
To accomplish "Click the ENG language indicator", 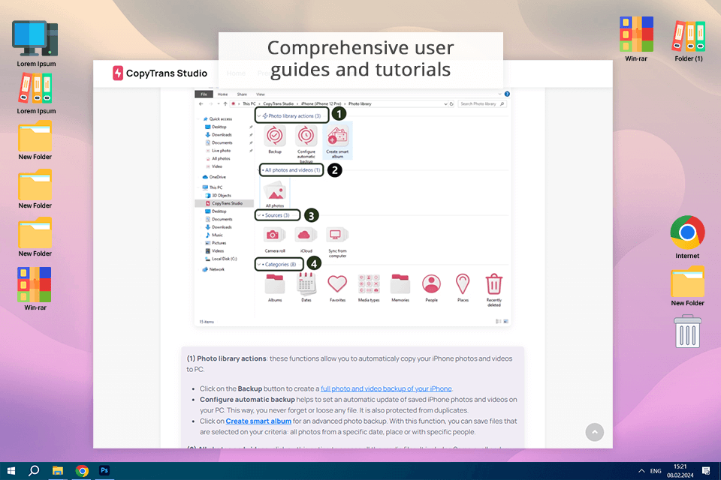I will point(656,471).
